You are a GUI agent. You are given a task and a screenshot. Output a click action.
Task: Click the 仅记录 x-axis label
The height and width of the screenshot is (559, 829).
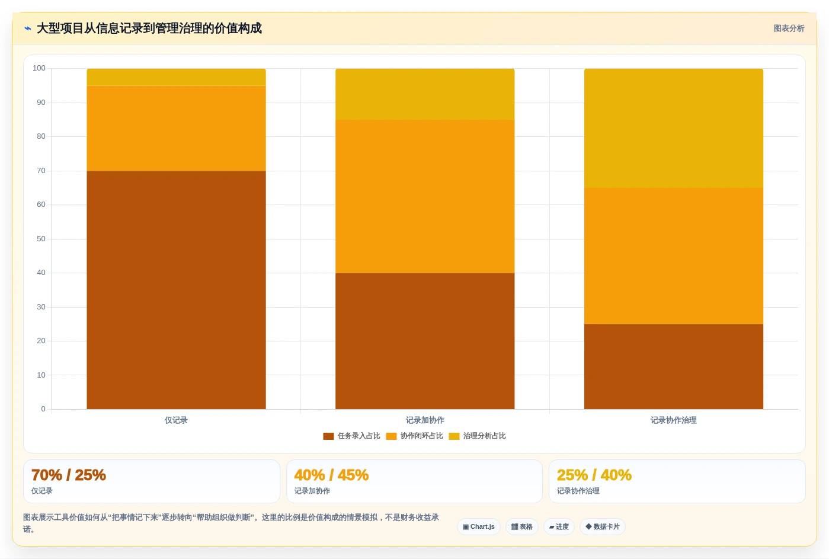pyautogui.click(x=176, y=420)
